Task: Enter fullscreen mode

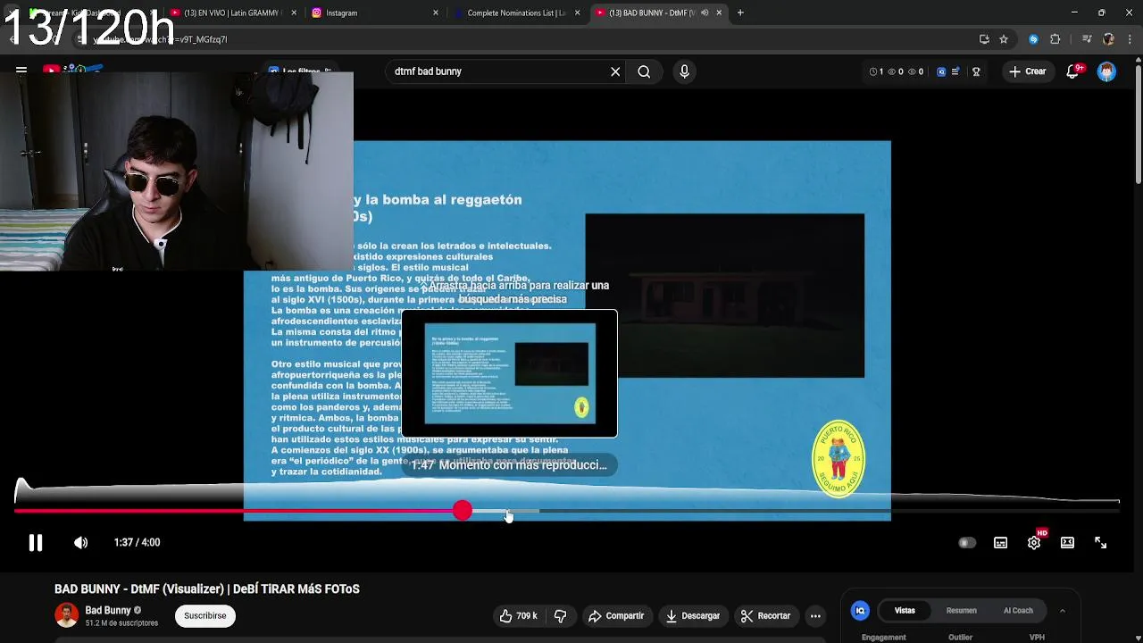Action: pos(1100,543)
